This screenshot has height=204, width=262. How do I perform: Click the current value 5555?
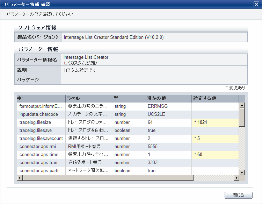[153, 146]
